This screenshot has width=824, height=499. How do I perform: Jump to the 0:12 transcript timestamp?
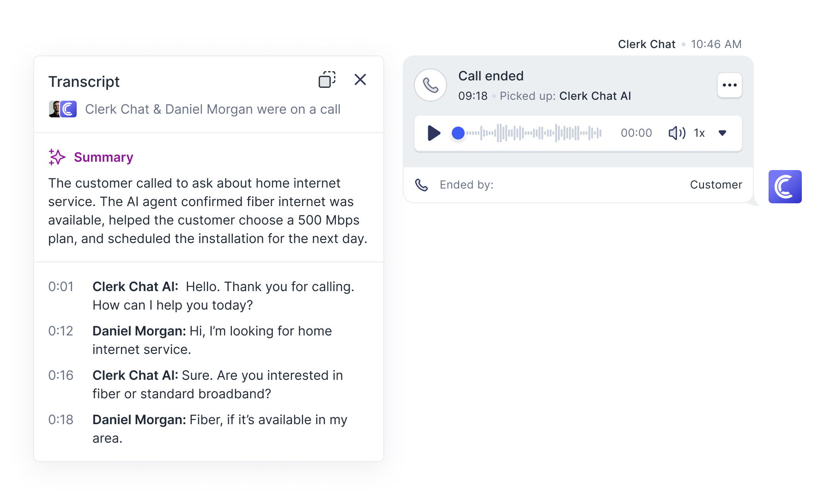click(x=61, y=331)
